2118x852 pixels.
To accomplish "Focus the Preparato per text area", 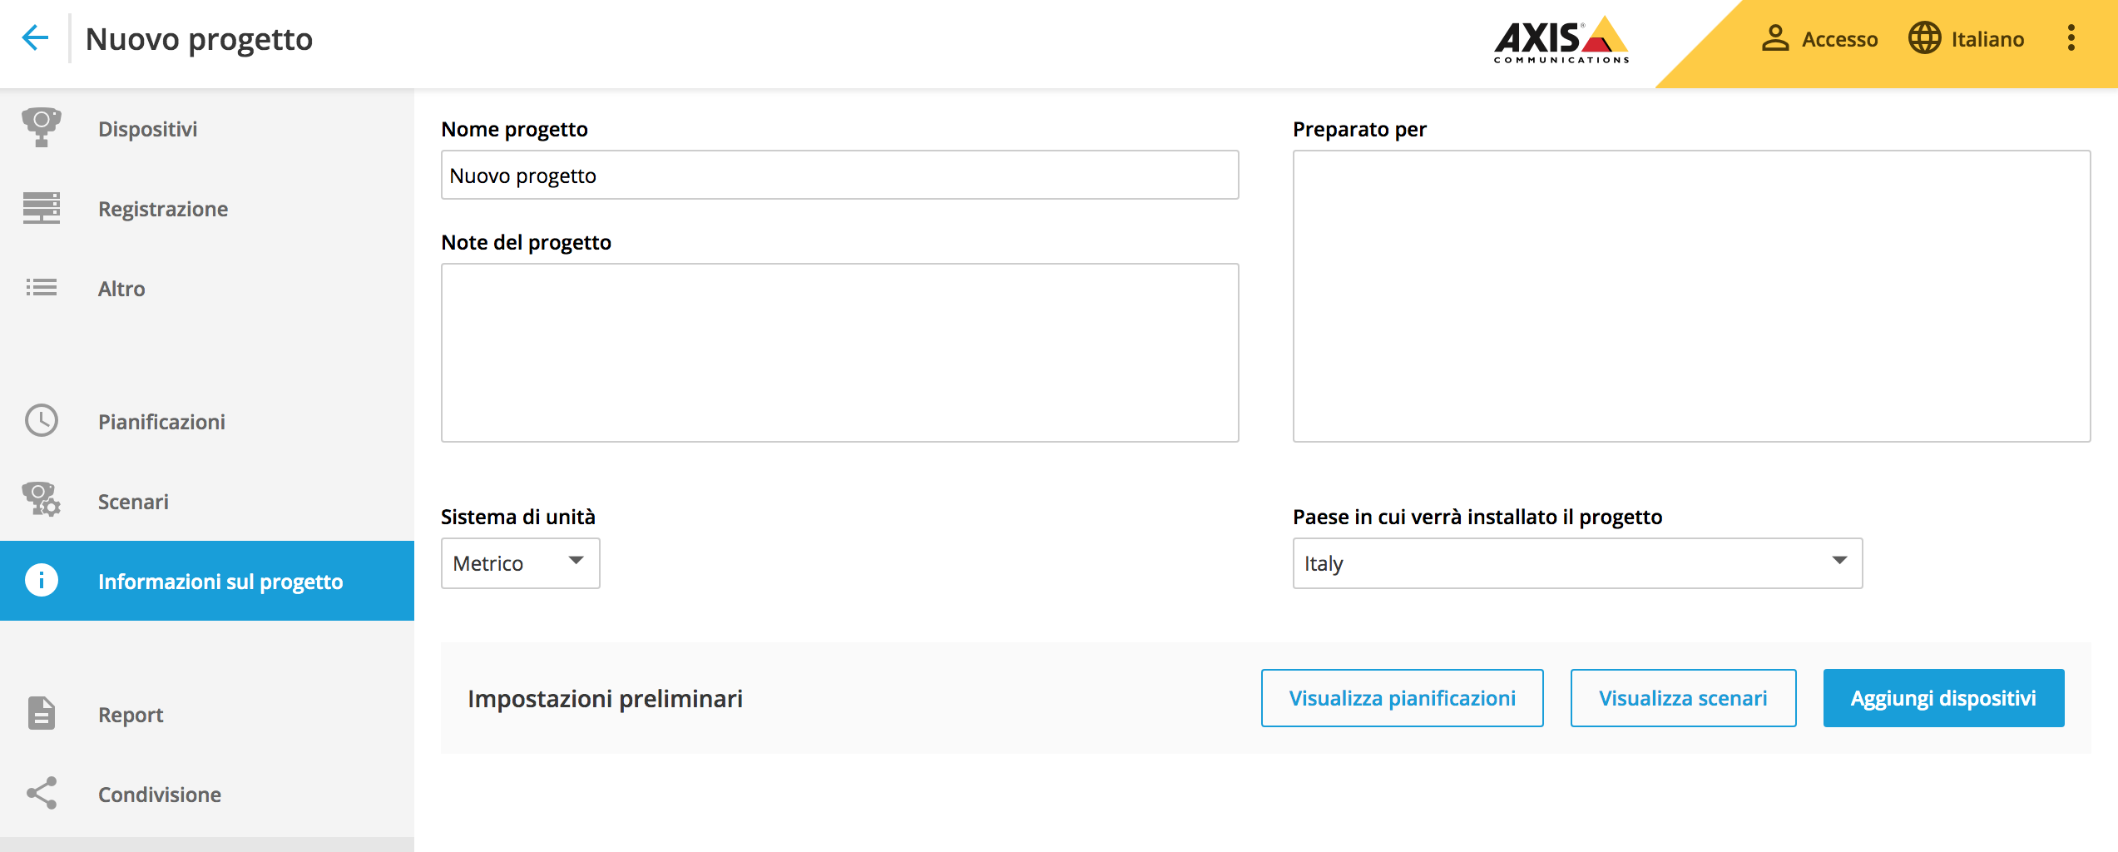I will (1690, 296).
